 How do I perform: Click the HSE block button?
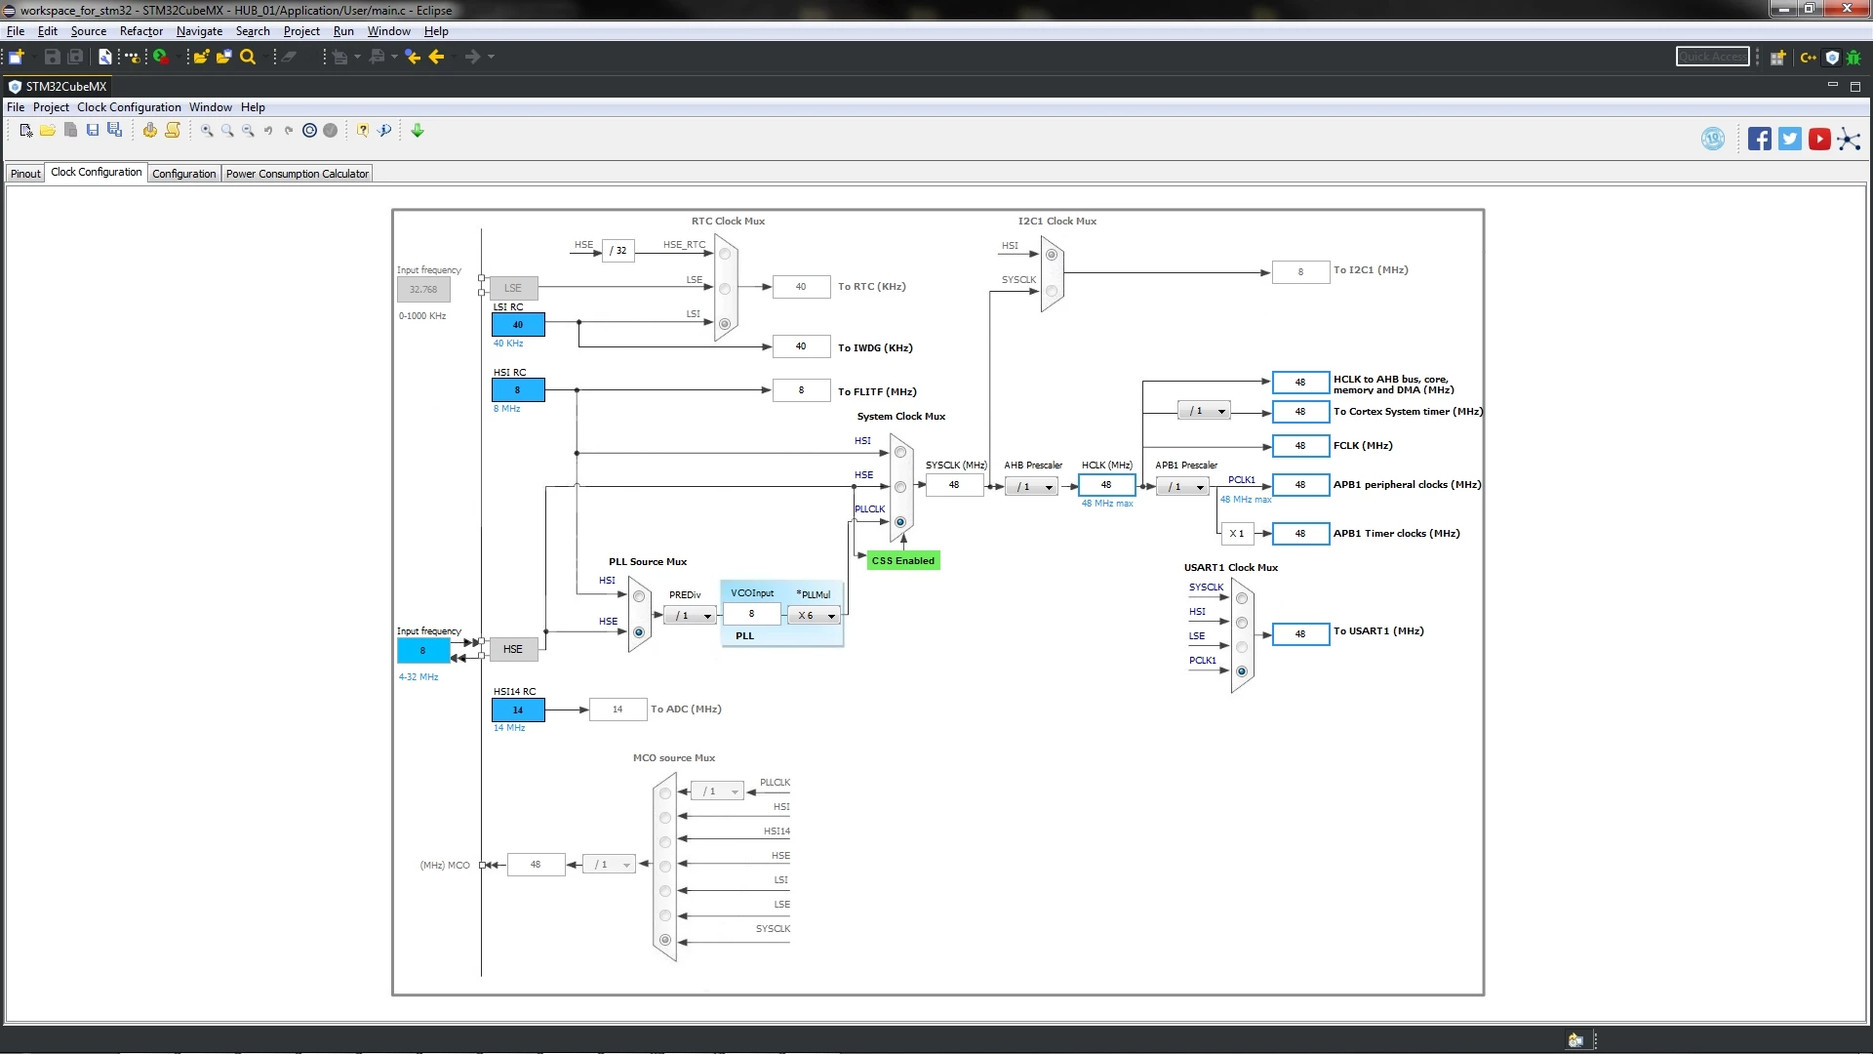point(513,650)
